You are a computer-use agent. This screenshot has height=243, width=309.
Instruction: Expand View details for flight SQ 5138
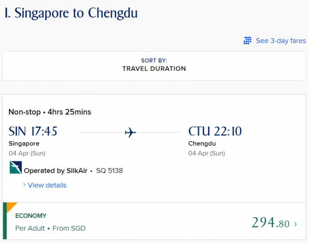(46, 185)
